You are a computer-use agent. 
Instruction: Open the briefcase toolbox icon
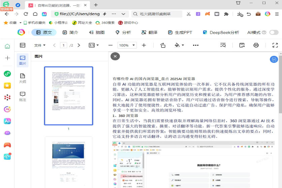click(258, 14)
